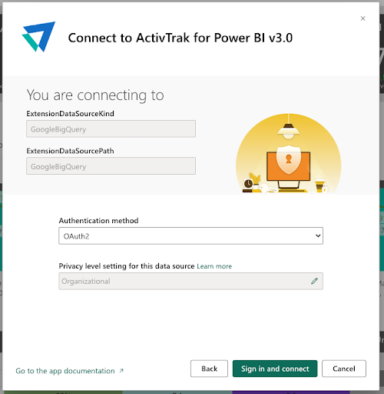Click the secure computer illustration
Image resolution: width=384 pixels, height=394 pixels.
pyautogui.click(x=289, y=153)
